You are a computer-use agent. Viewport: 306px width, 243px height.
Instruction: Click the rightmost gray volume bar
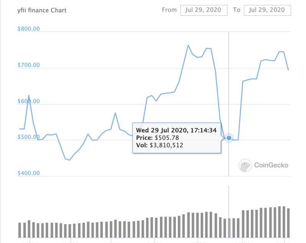coord(288,223)
